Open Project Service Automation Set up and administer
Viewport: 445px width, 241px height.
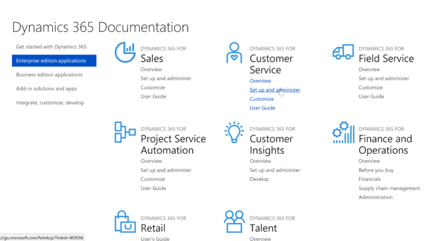point(166,170)
